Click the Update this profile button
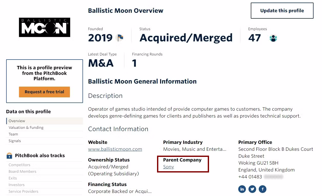This screenshot has height=196, width=322. (282, 11)
